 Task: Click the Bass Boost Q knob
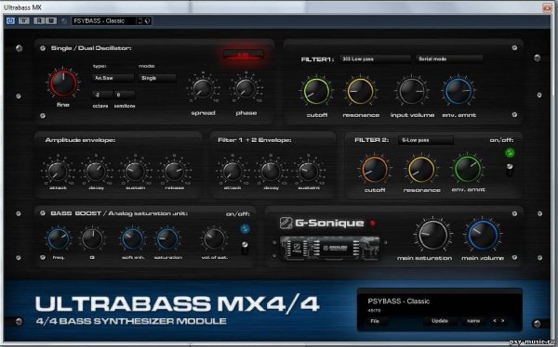click(x=92, y=238)
